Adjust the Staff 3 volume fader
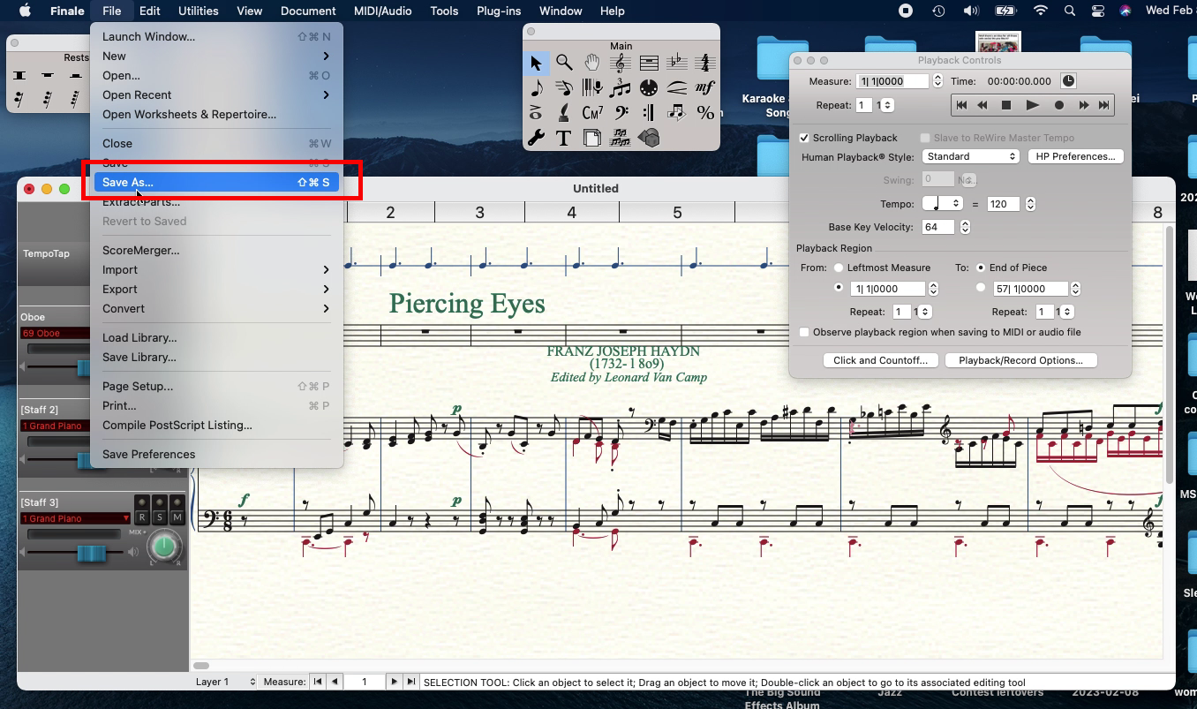Viewport: 1197px width, 709px height. coord(91,553)
